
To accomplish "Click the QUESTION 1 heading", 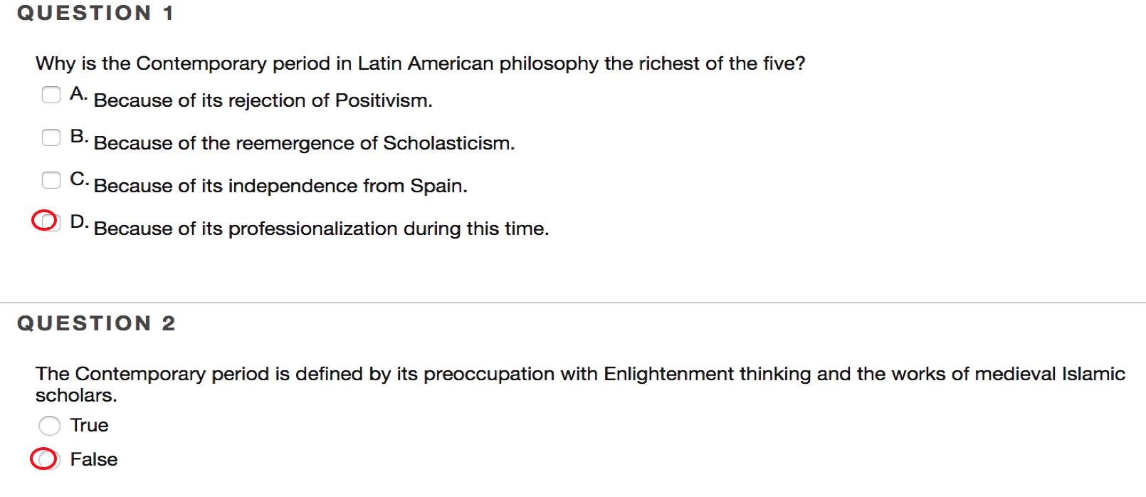I will tap(95, 14).
